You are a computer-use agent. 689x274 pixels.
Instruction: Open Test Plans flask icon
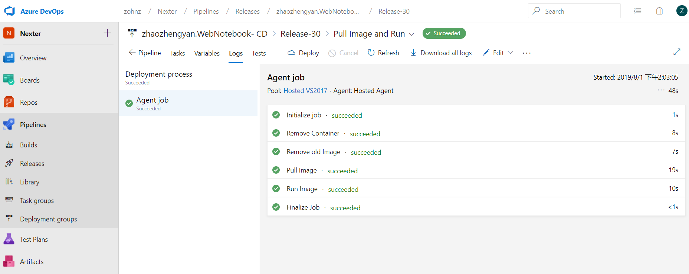tap(9, 239)
